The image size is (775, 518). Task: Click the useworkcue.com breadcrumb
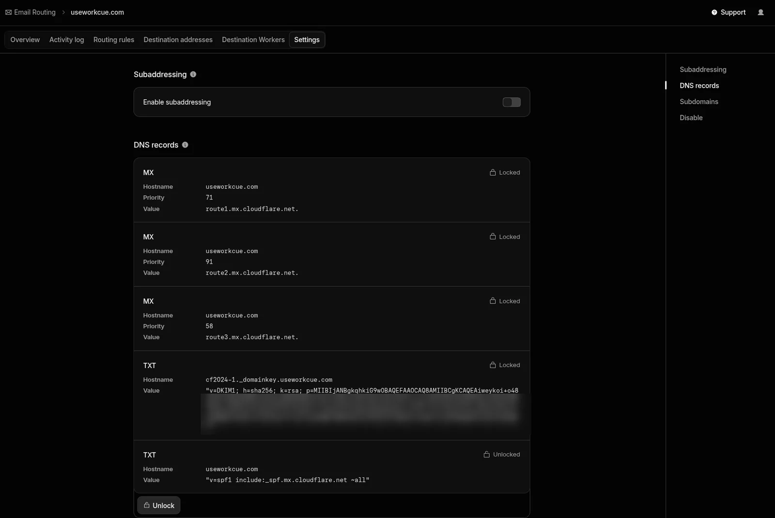click(x=97, y=12)
